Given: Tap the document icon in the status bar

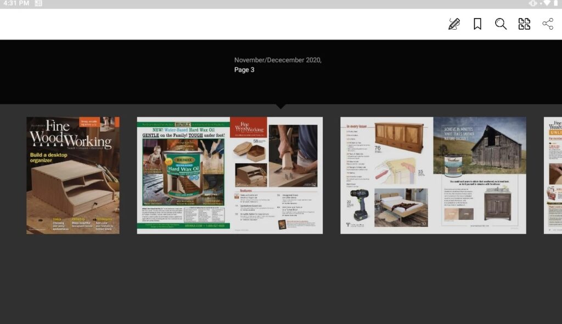Looking at the screenshot, I should coord(38,4).
